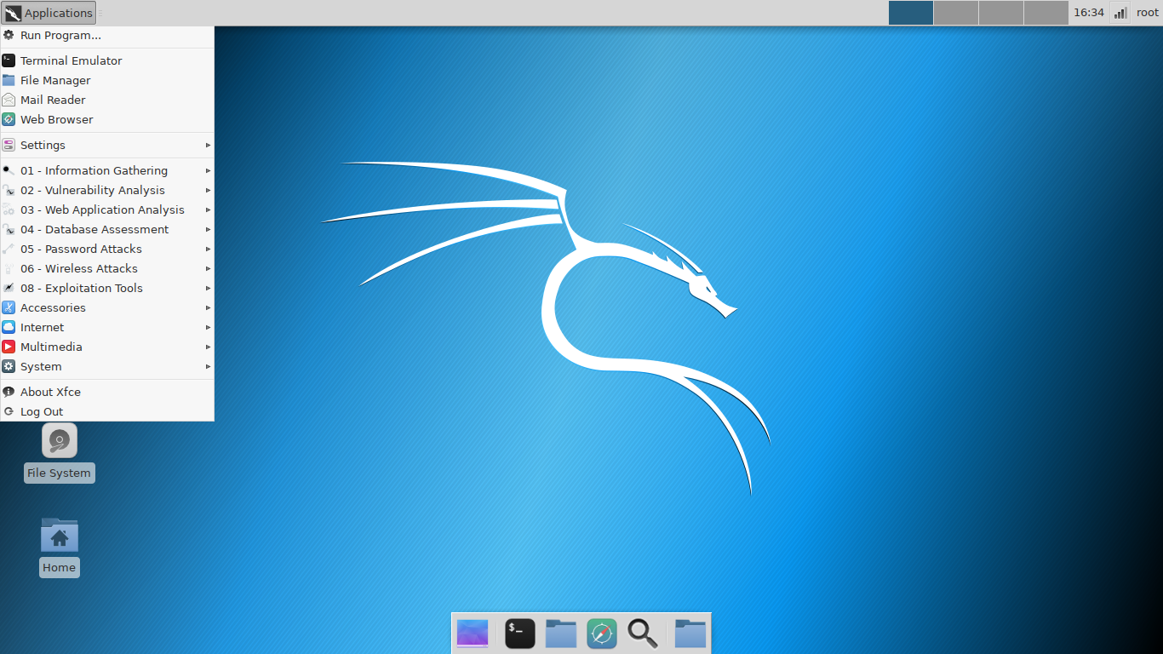Click the network signal icon in top panel

1120,13
